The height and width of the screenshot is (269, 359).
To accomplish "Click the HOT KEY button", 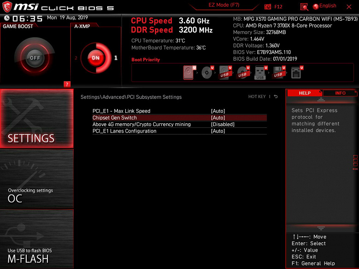I will point(257,97).
